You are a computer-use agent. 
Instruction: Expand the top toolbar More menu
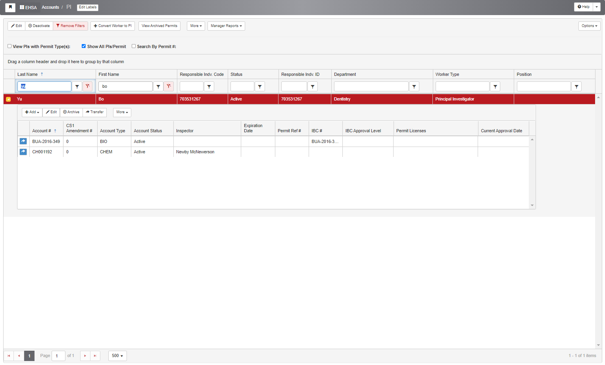196,26
